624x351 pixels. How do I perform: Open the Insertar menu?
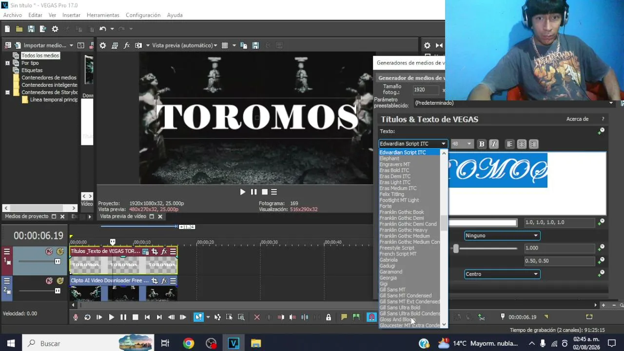point(71,15)
